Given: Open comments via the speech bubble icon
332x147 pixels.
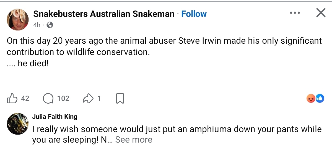Looking at the screenshot, I should [x=48, y=98].
